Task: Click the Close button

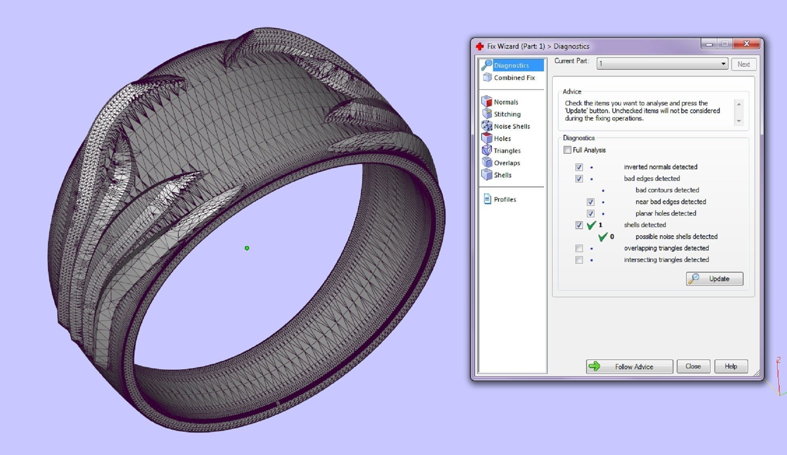Action: [693, 366]
